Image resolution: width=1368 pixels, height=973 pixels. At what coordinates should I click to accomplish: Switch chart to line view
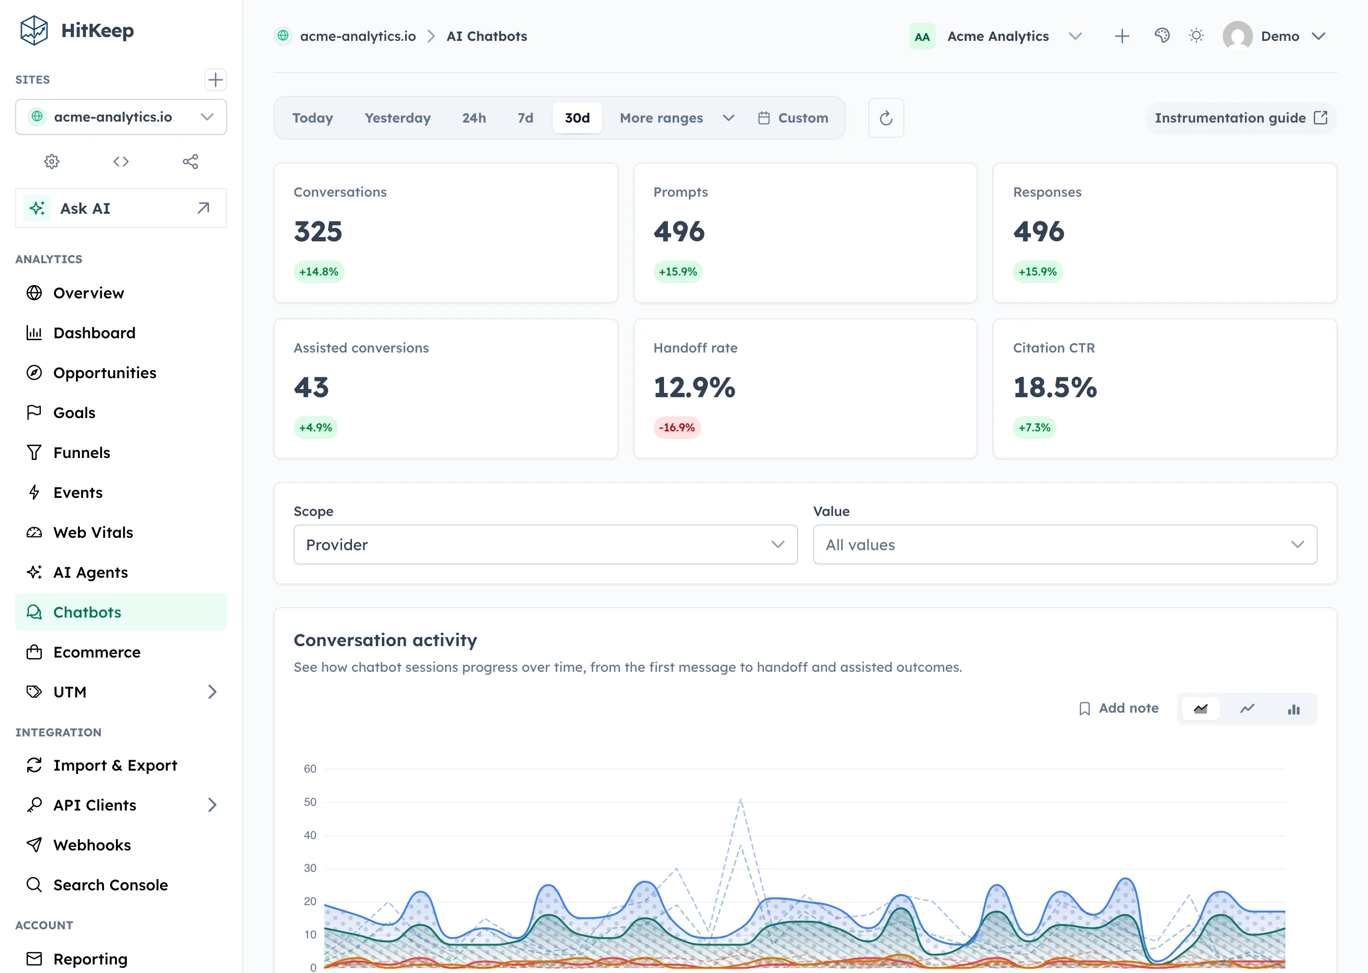[1247, 709]
